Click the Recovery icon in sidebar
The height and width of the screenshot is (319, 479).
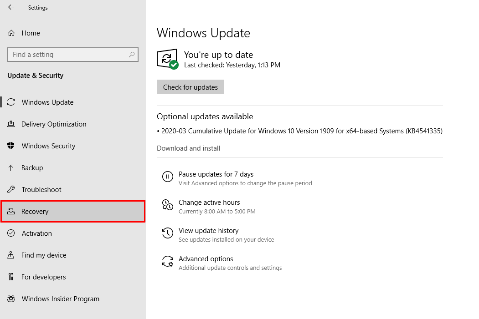point(11,211)
